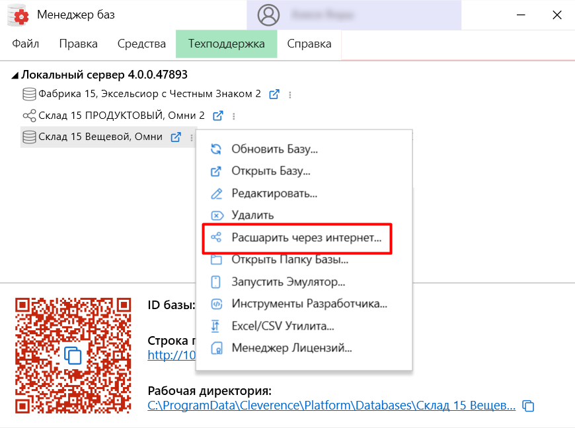Click the copy icon on the QR code
This screenshot has height=428, width=575.
point(73,355)
